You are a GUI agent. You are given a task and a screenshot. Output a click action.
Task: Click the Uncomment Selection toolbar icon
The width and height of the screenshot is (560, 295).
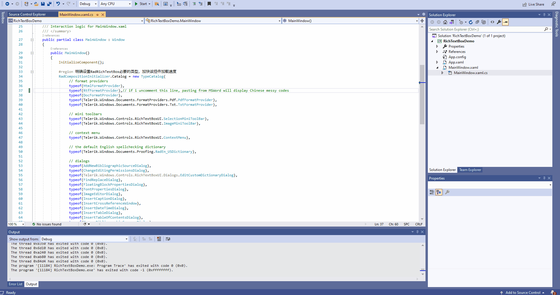pyautogui.click(x=201, y=4)
